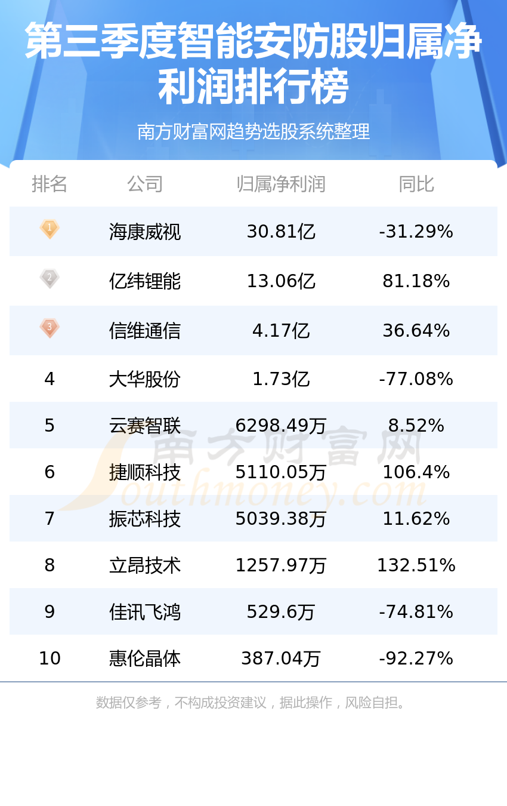Select the 排名 column header
This screenshot has height=806, width=507.
pos(50,184)
